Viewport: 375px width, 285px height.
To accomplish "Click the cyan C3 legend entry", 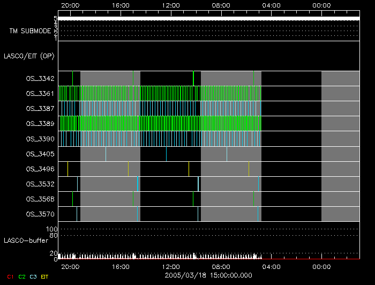I will click(x=33, y=277).
